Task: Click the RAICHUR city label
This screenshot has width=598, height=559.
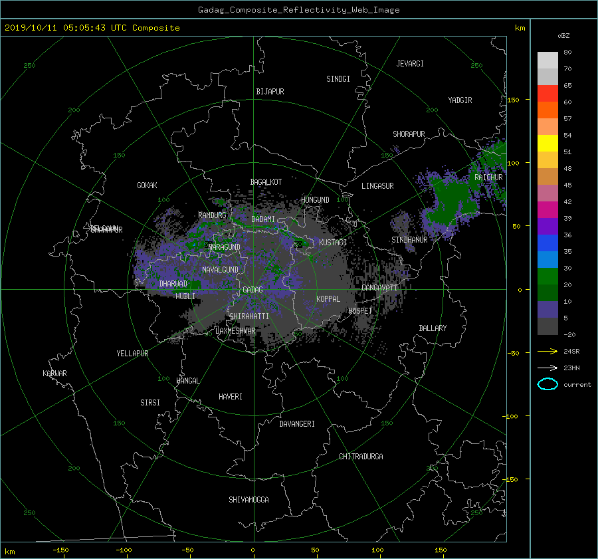Action: tap(488, 177)
